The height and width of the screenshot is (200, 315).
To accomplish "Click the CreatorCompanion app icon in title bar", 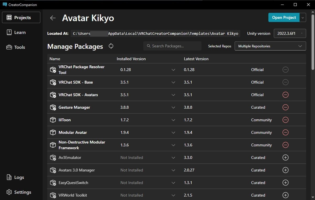I will 5,4.
